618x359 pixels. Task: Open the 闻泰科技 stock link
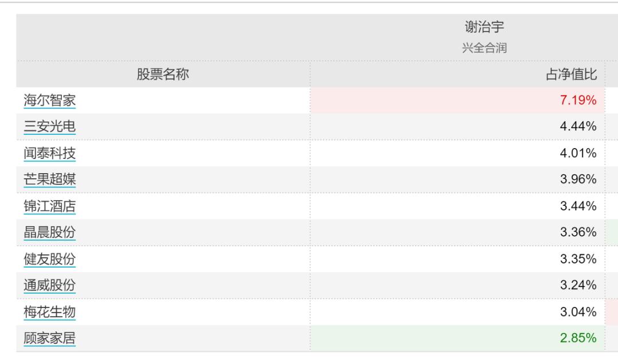pyautogui.click(x=50, y=153)
